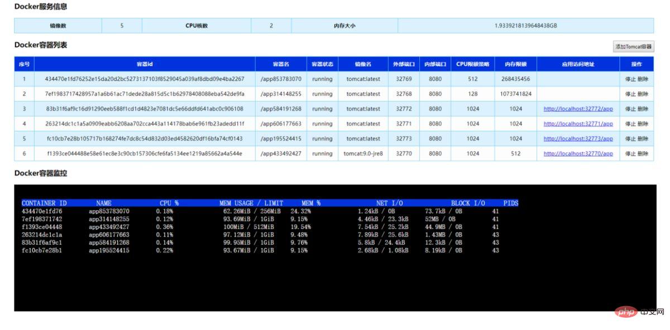
Task: Click the 操作 column header
Action: point(636,64)
